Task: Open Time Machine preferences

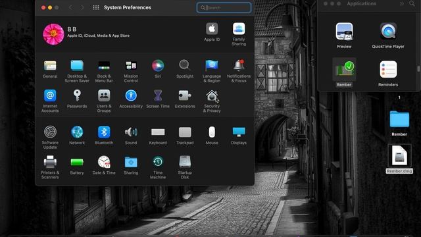Action: click(158, 167)
